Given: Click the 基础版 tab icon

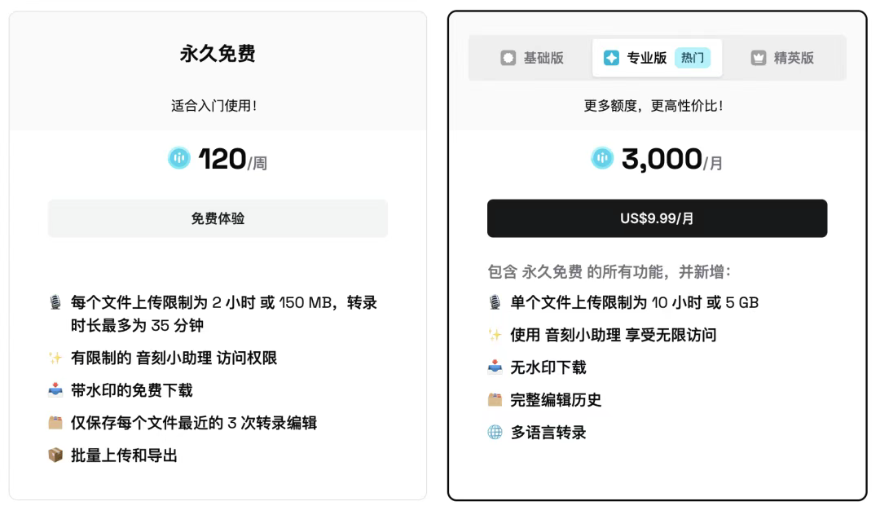Looking at the screenshot, I should (x=508, y=58).
